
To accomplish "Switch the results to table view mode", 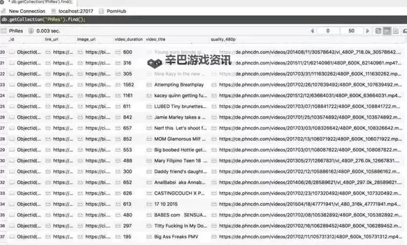I will pos(387,31).
